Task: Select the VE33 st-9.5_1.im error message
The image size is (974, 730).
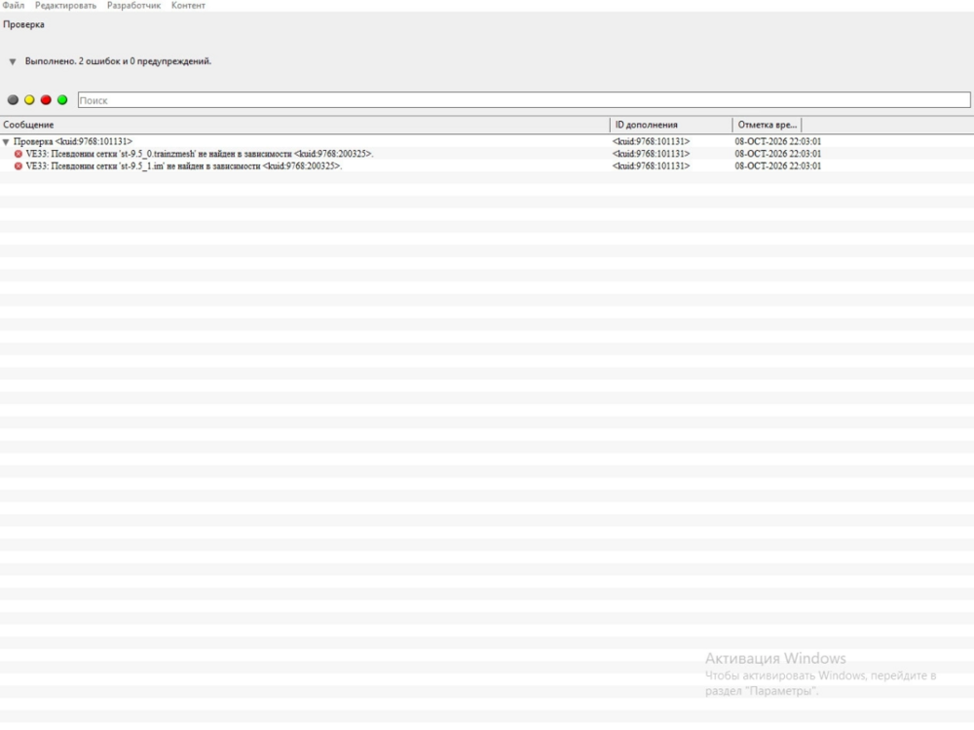Action: point(184,166)
